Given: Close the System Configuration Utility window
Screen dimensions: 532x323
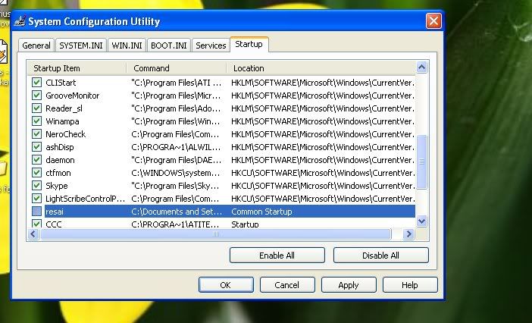Looking at the screenshot, I should pyautogui.click(x=433, y=21).
